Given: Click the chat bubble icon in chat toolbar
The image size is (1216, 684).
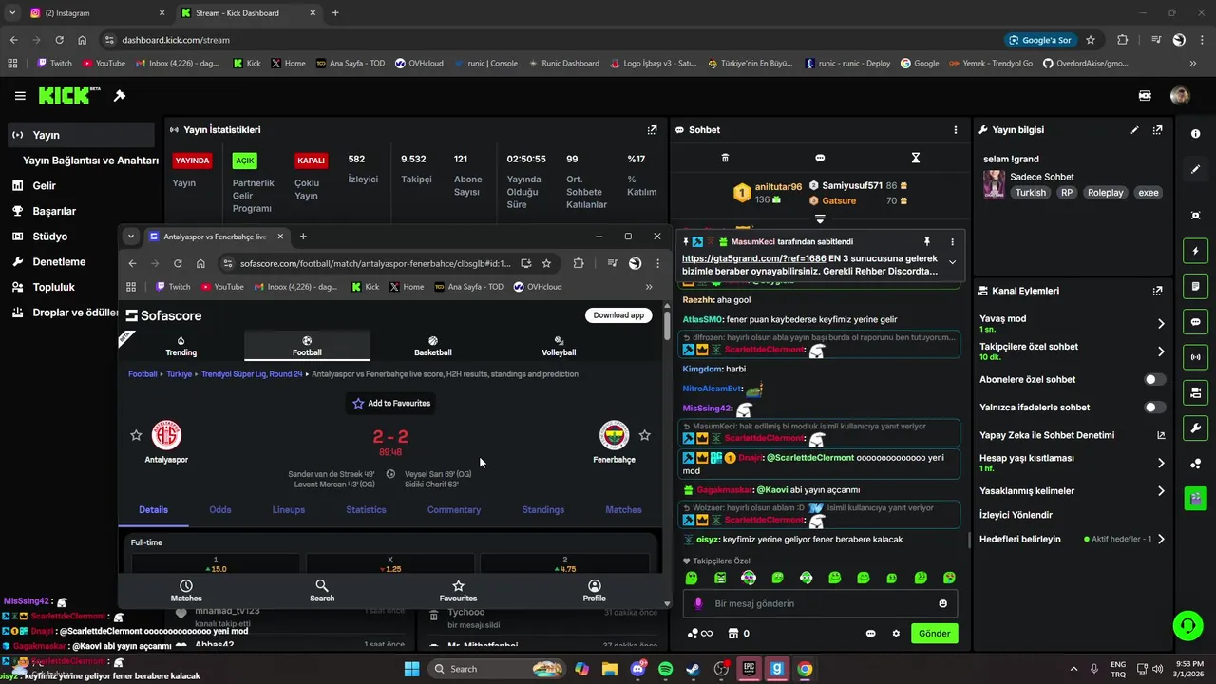Looking at the screenshot, I should pos(820,158).
